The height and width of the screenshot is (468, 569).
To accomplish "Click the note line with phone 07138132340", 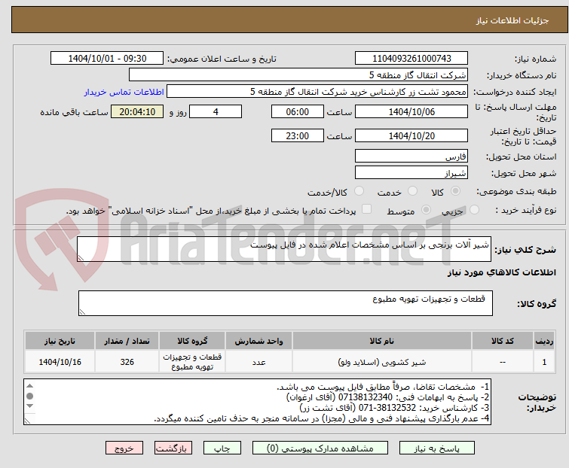I will click(x=387, y=397).
